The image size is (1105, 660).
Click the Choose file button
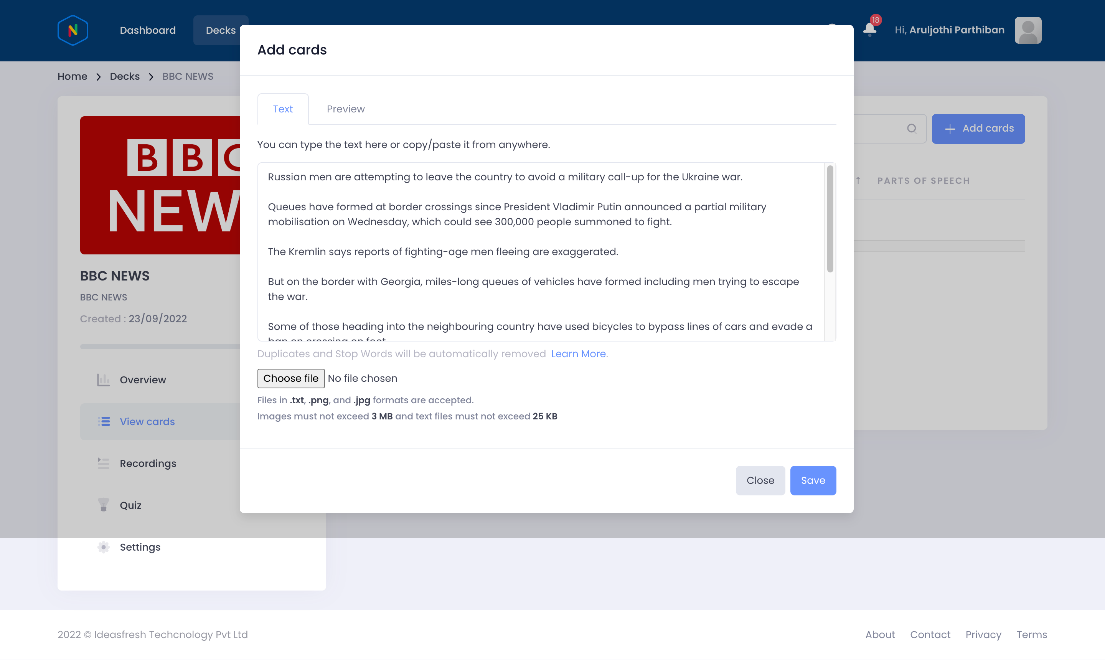click(290, 378)
